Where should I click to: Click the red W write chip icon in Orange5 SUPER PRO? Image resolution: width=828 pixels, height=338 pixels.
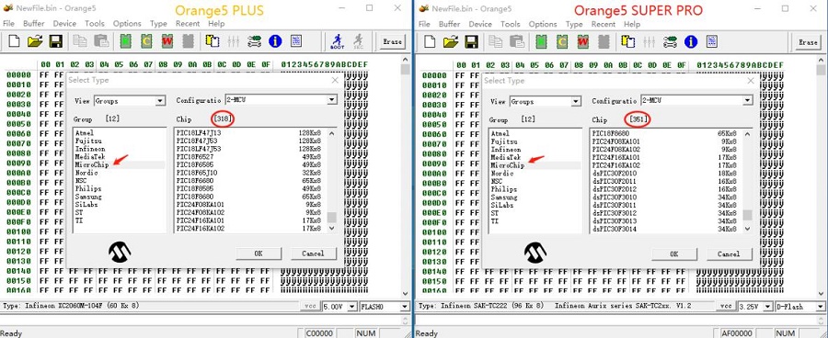(x=583, y=41)
